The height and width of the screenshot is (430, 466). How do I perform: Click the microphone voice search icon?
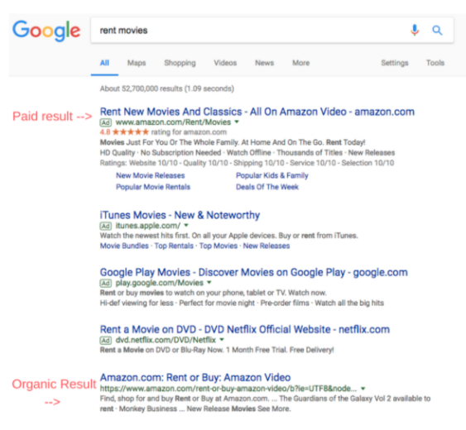[415, 30]
